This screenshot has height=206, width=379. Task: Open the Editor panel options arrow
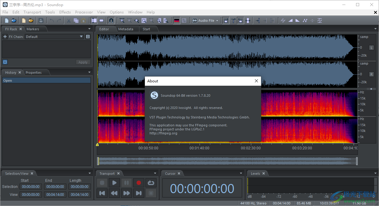(375, 29)
